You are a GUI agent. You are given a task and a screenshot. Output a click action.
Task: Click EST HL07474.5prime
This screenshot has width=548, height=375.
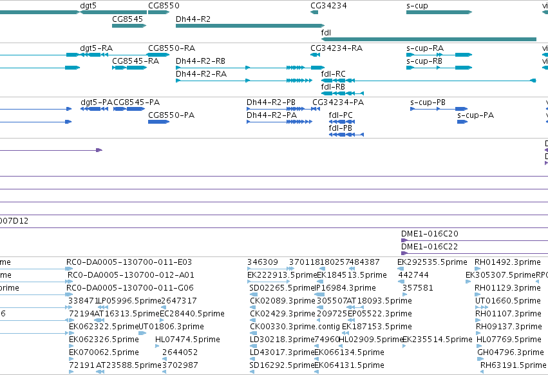click(x=187, y=340)
